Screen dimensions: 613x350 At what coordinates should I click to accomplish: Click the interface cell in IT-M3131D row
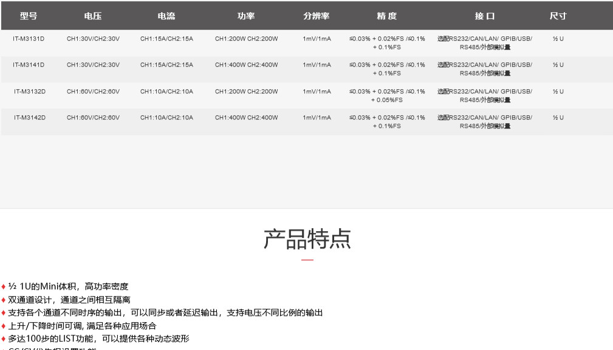click(x=485, y=42)
